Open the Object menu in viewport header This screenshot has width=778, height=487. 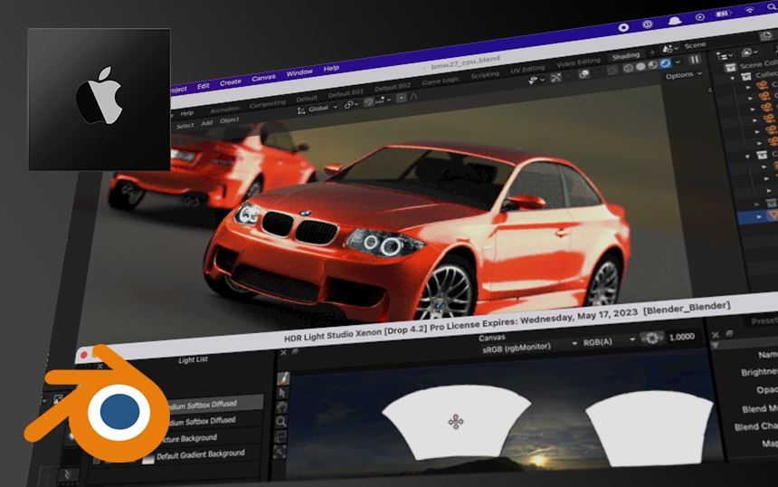click(229, 120)
